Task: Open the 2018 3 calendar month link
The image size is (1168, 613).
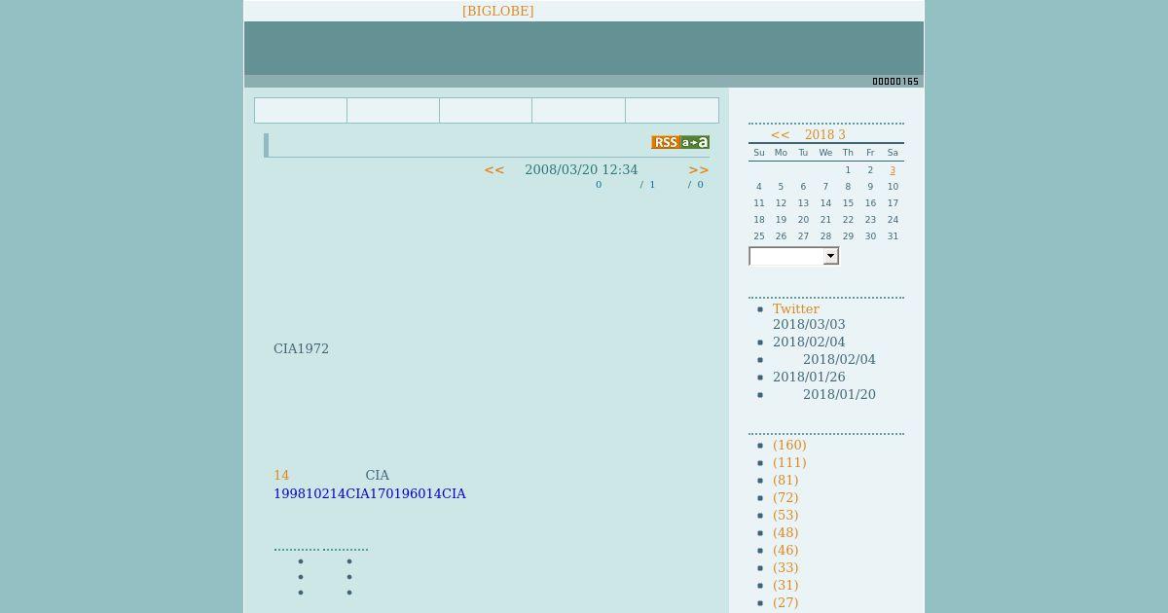Action: [x=825, y=135]
